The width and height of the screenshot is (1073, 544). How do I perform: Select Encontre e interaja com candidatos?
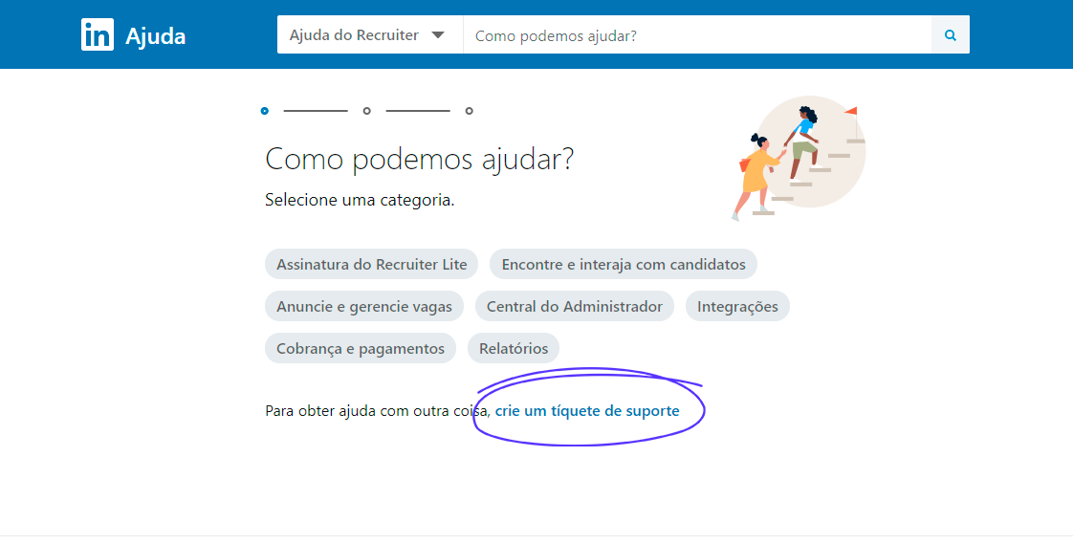624,264
